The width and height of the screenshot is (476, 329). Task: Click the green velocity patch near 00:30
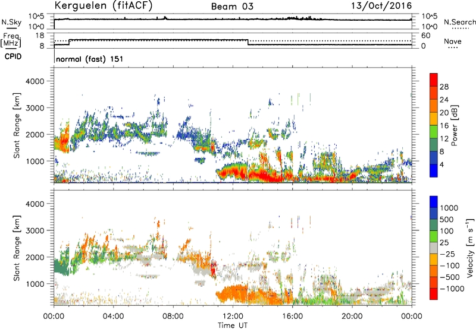tap(62, 265)
